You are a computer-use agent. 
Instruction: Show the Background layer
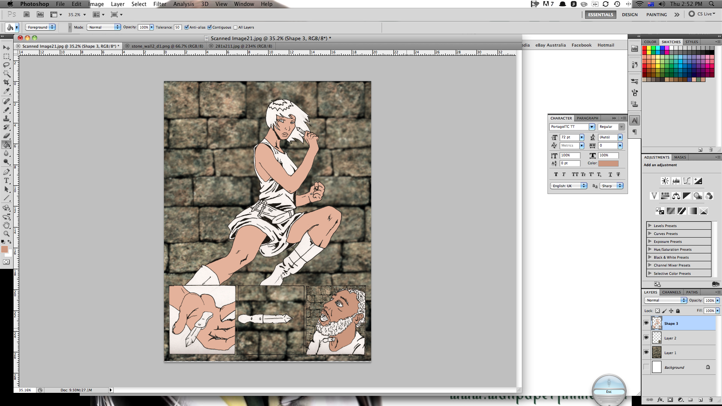(646, 367)
